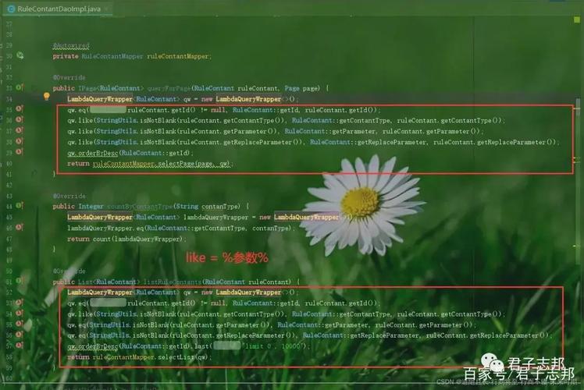This screenshot has height=390, width=584.
Task: Click the queryForPage method name on line 33
Action: click(x=169, y=88)
